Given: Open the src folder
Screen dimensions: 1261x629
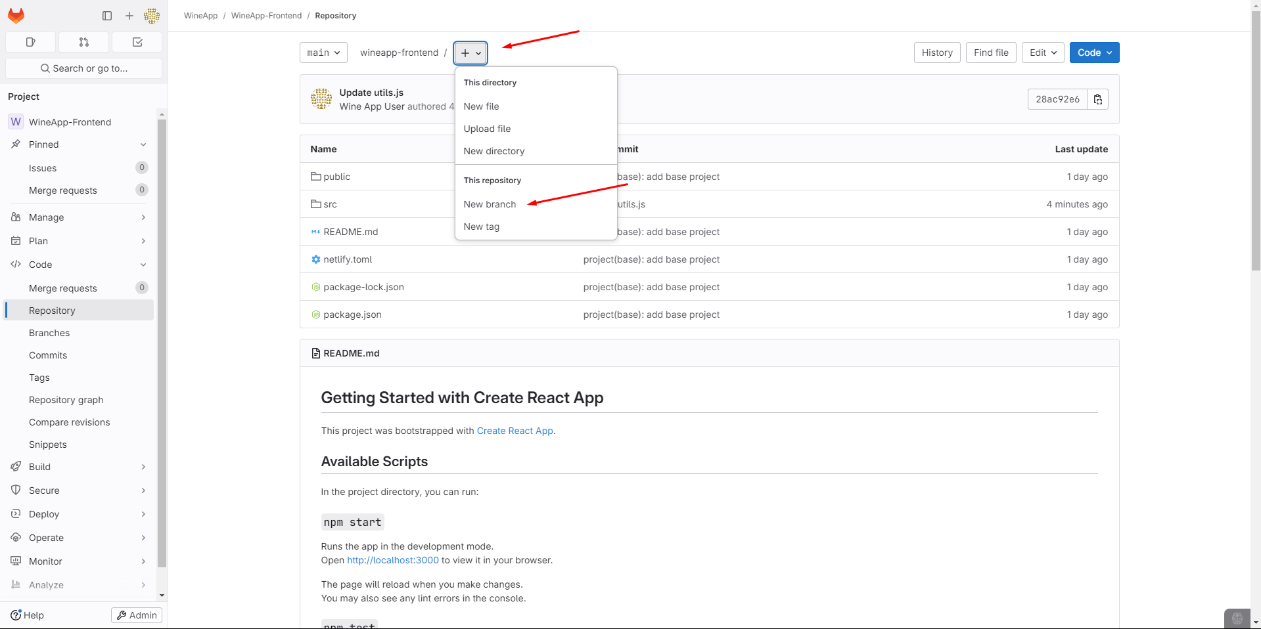Looking at the screenshot, I should (x=330, y=204).
